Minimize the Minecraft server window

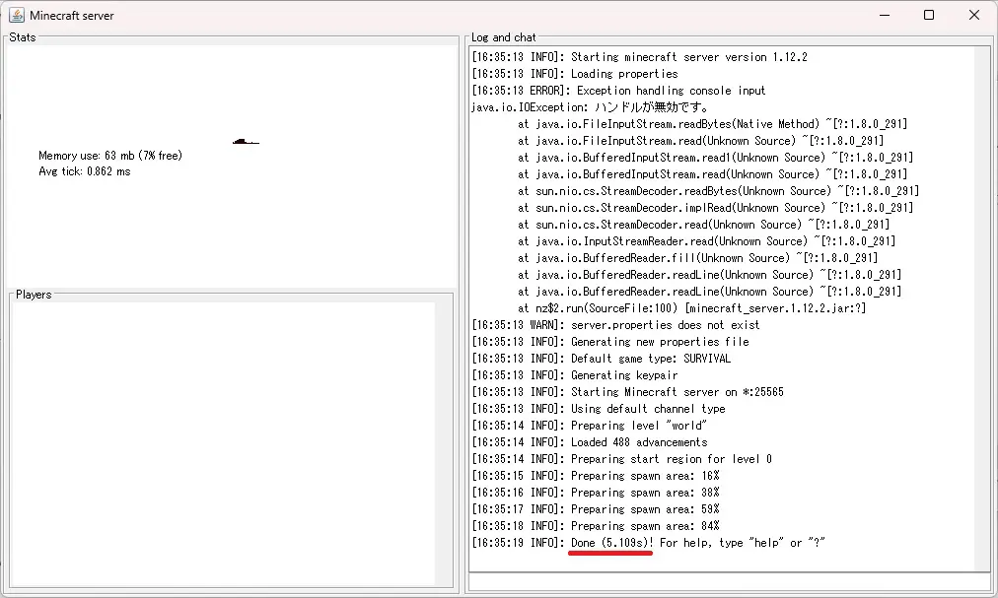pos(883,16)
